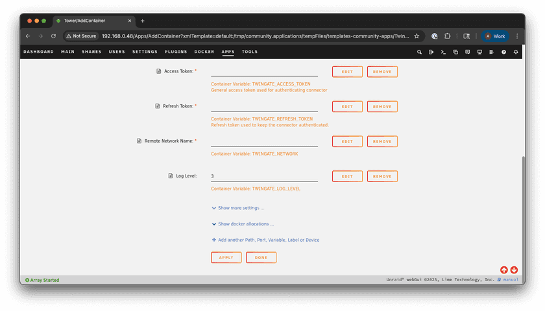
Task: Focus the Log Level input field
Action: tap(264, 176)
